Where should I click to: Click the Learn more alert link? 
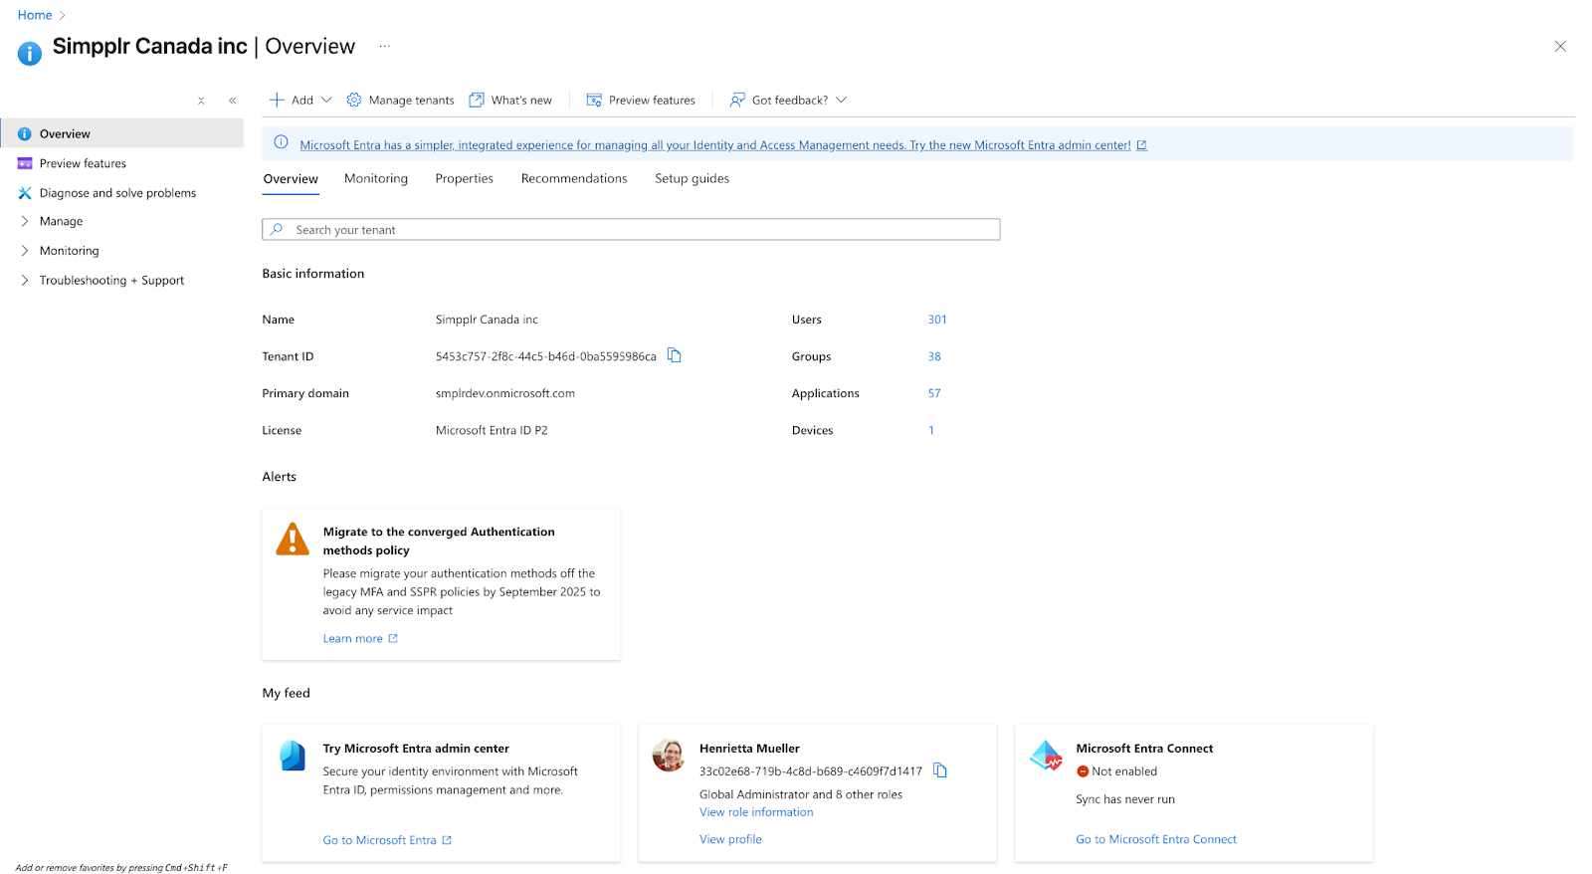point(353,639)
